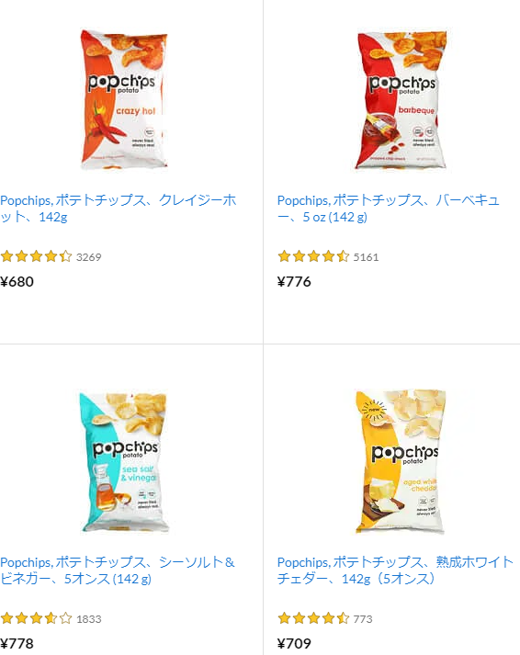Open the 3269 reviews count
The width and height of the screenshot is (520, 655).
pos(88,257)
